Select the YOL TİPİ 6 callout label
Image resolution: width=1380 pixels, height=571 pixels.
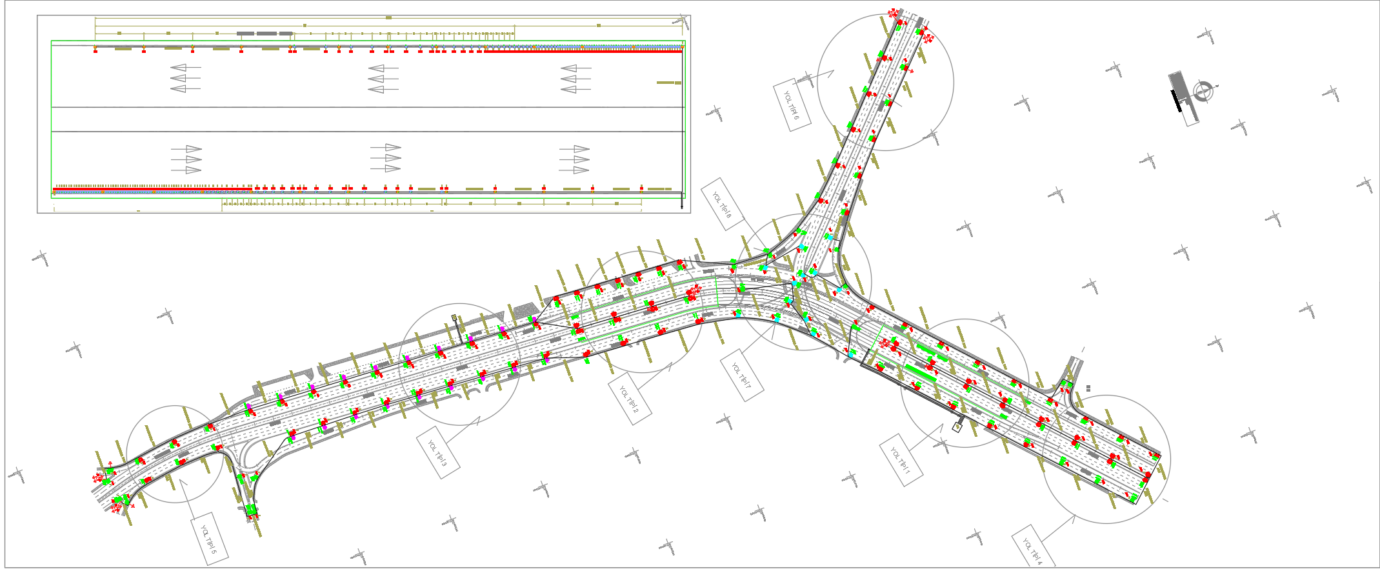point(792,105)
